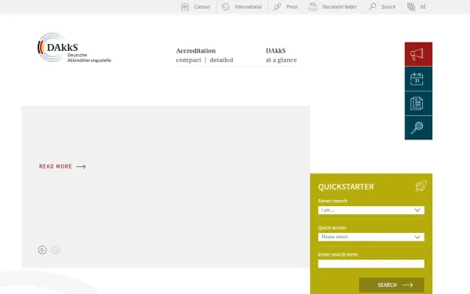Click the Smart search dropdown chevron

pyautogui.click(x=418, y=210)
